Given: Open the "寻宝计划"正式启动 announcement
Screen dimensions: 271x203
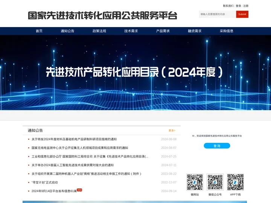Looking at the screenshot, I should point(44,182).
